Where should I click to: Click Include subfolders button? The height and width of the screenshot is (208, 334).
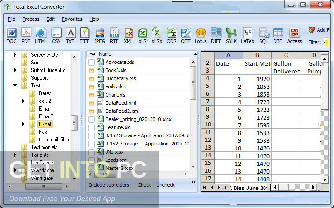point(109,185)
